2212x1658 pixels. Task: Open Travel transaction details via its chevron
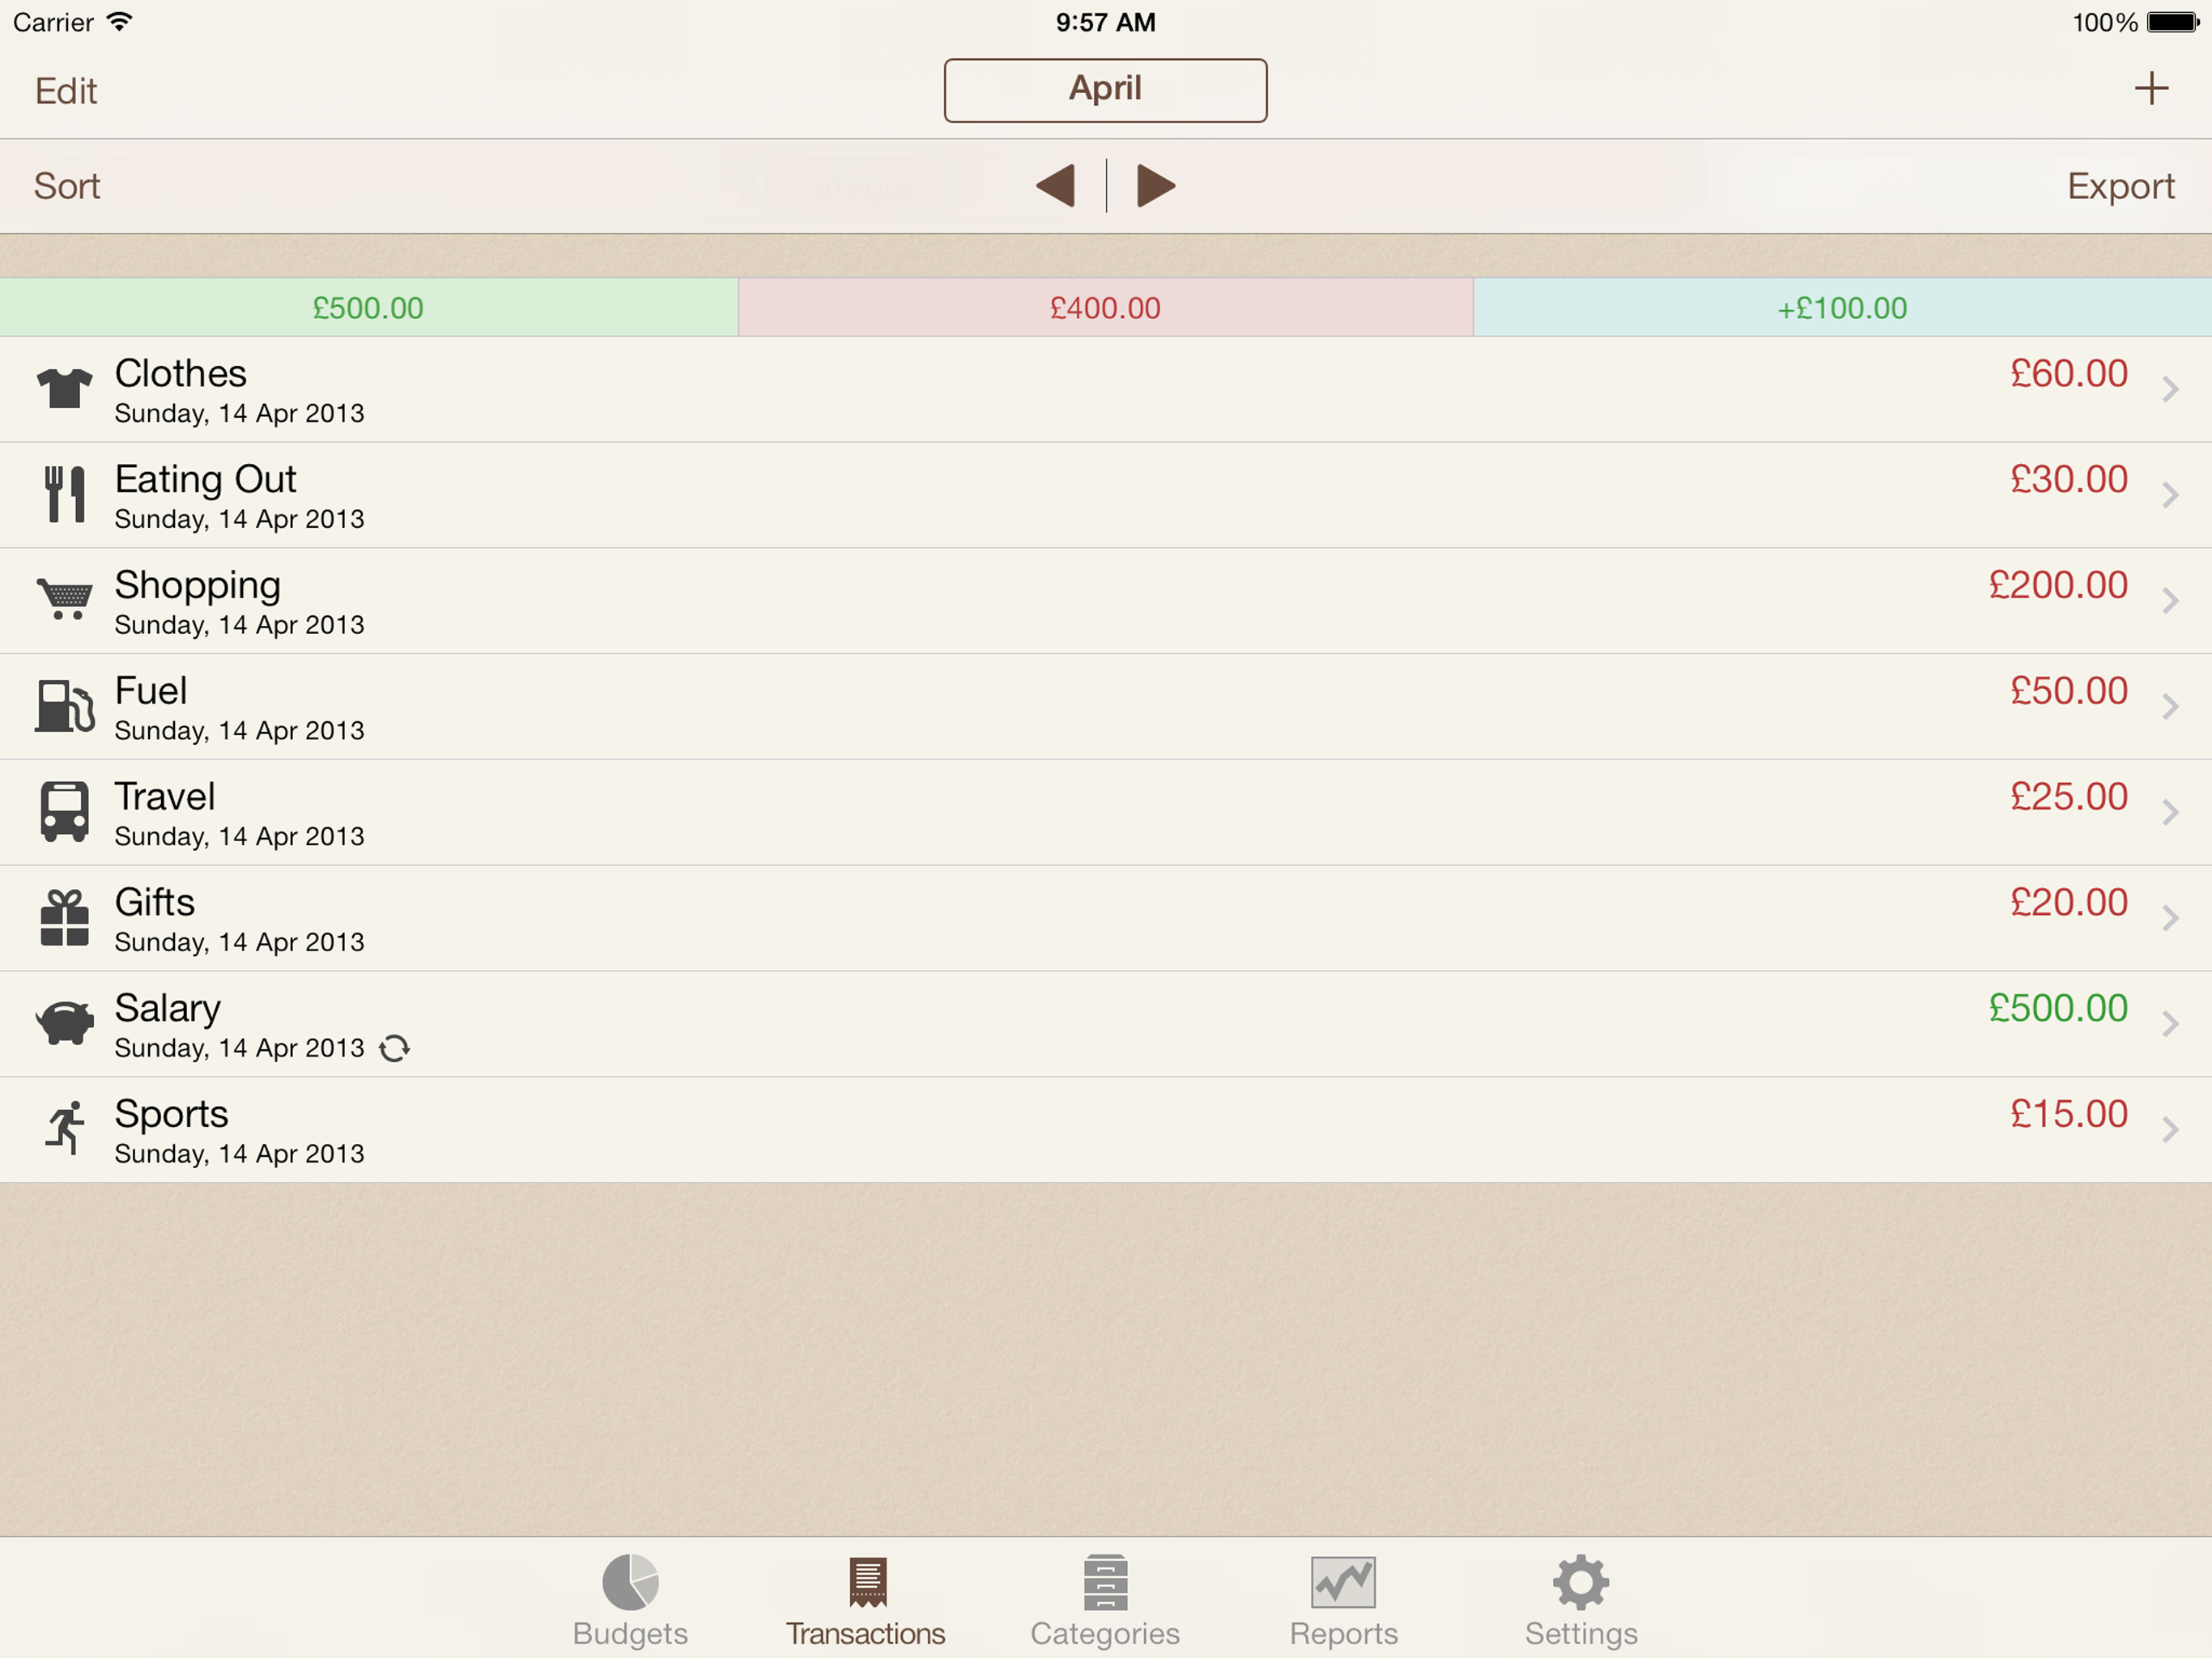point(2169,812)
